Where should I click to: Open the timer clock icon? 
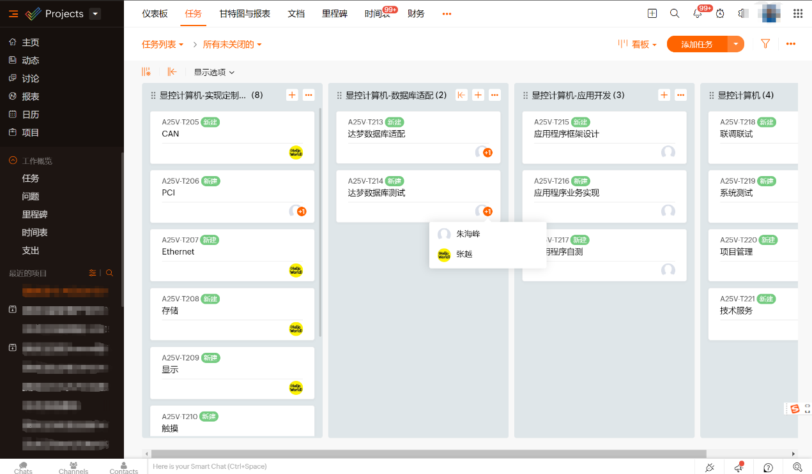[720, 13]
